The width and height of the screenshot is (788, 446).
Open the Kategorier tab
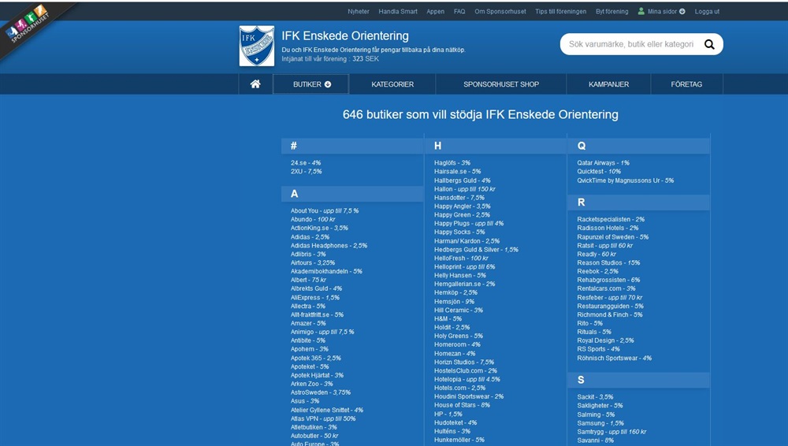point(392,84)
